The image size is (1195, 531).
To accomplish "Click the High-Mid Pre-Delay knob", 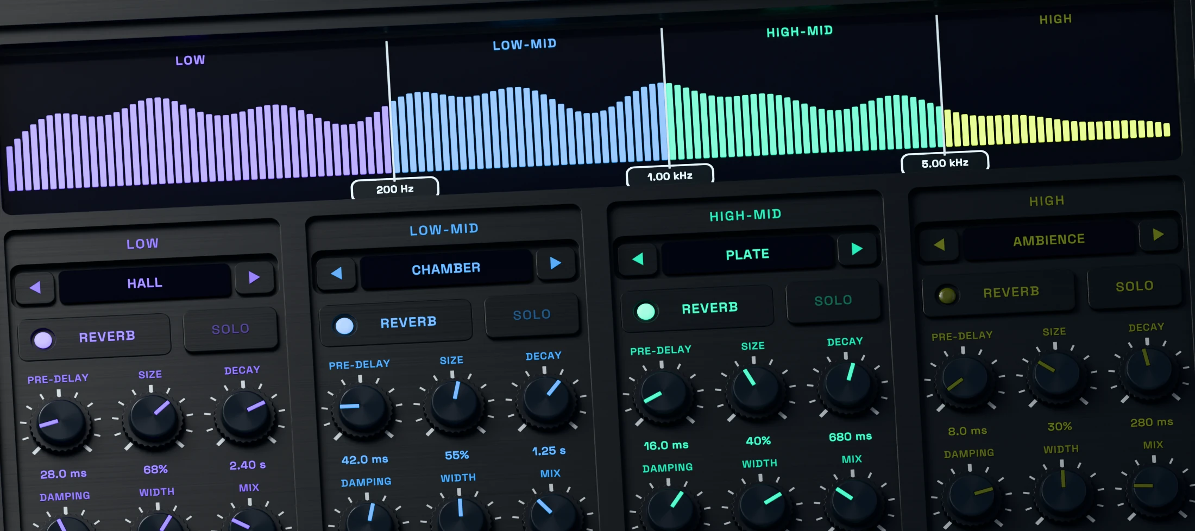I will (664, 394).
